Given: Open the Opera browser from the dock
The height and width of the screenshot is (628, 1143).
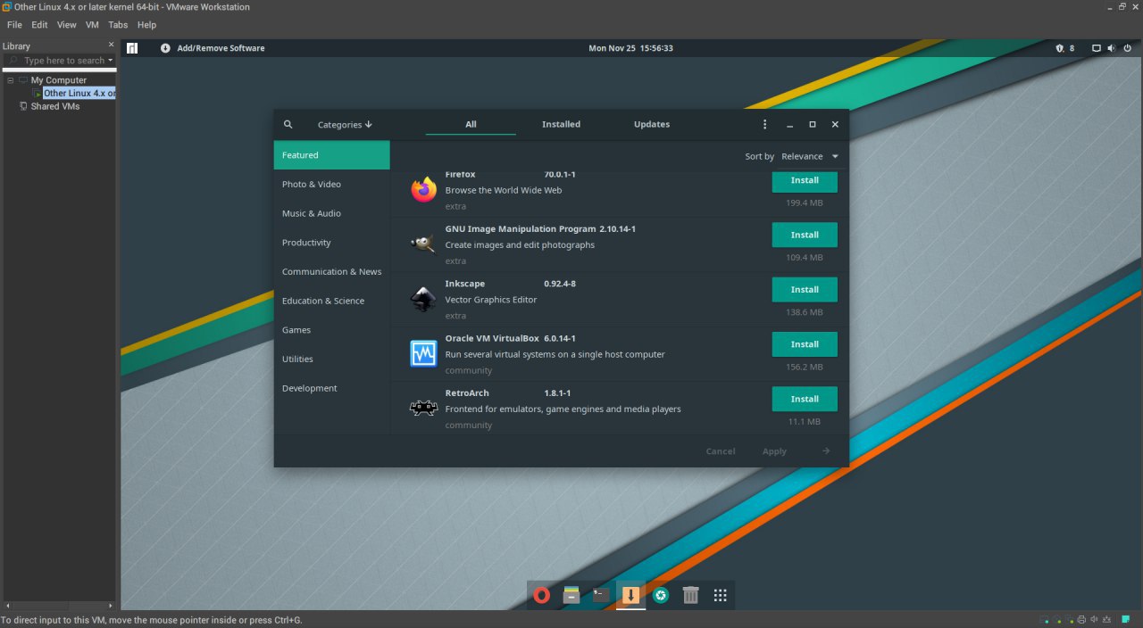Looking at the screenshot, I should 541,595.
